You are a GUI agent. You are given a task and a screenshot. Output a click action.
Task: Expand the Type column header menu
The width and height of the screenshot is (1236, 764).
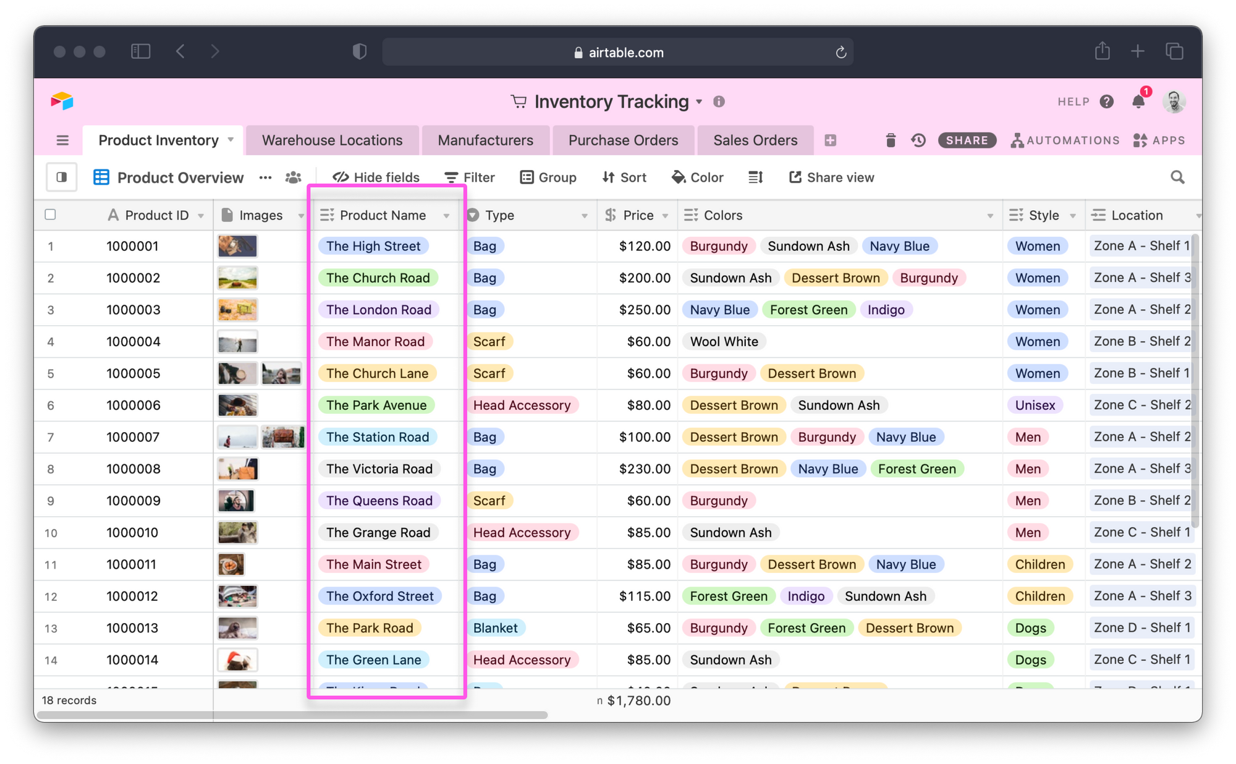(585, 216)
